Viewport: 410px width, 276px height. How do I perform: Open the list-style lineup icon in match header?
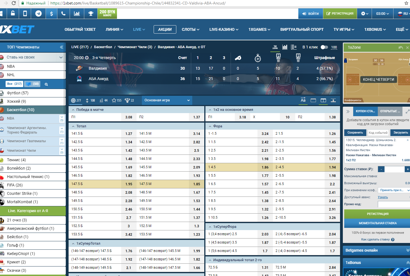click(x=294, y=47)
